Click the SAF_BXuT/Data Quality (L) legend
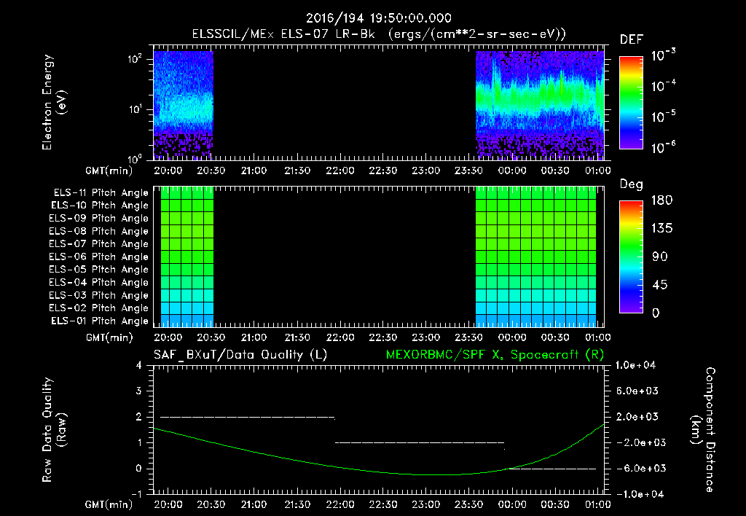Image resolution: width=746 pixels, height=516 pixels. [240, 355]
